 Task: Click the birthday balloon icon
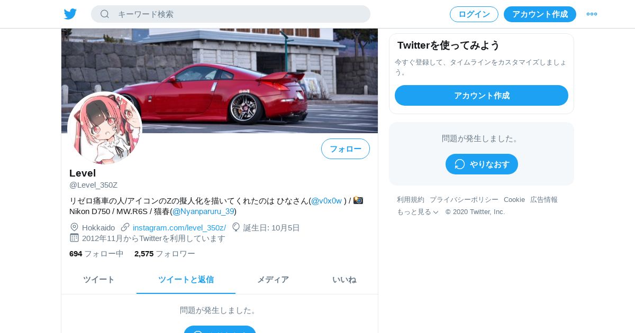coord(236,227)
